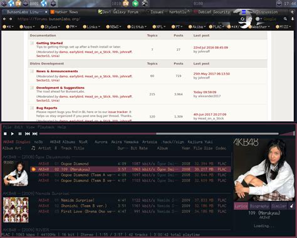This screenshot has width=297, height=238.
Task: Select the Biography panel tab
Action: (259, 206)
